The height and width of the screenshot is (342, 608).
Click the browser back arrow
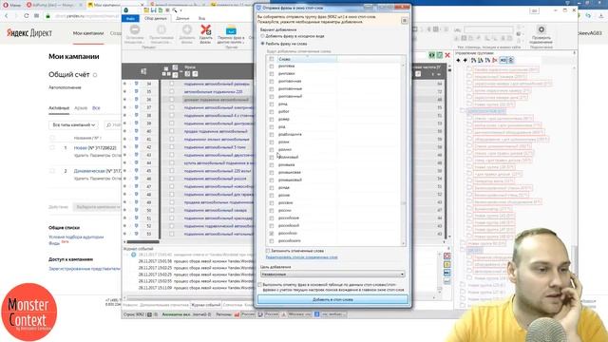pos(7,16)
